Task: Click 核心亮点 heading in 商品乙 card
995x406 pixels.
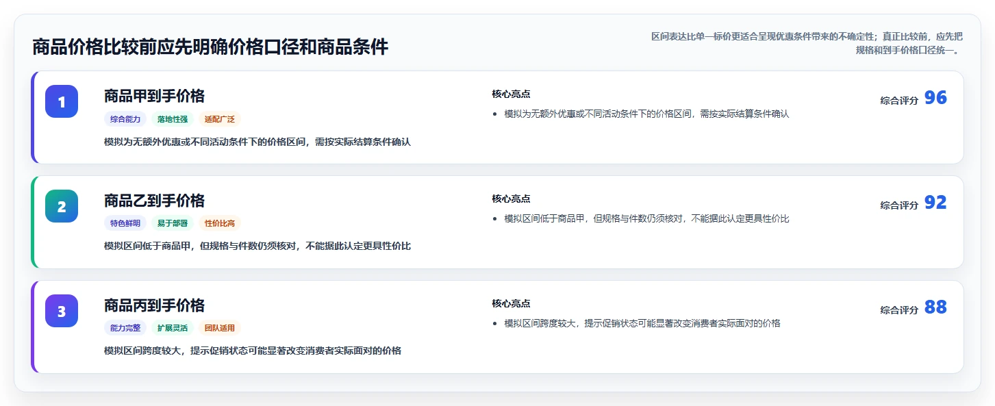Action: click(511, 199)
